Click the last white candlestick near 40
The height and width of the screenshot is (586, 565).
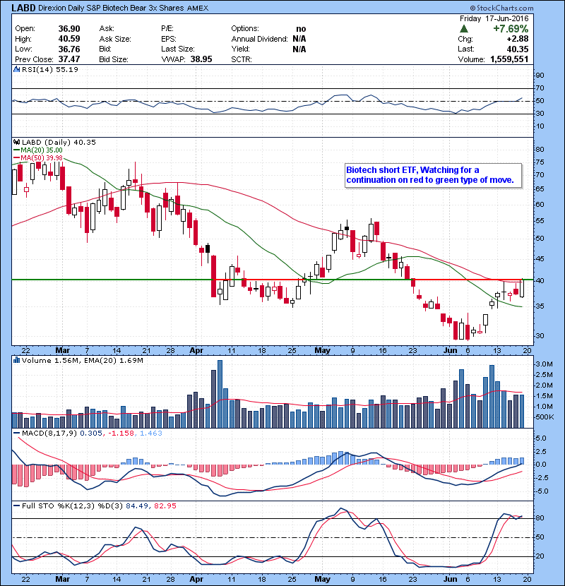(522, 288)
